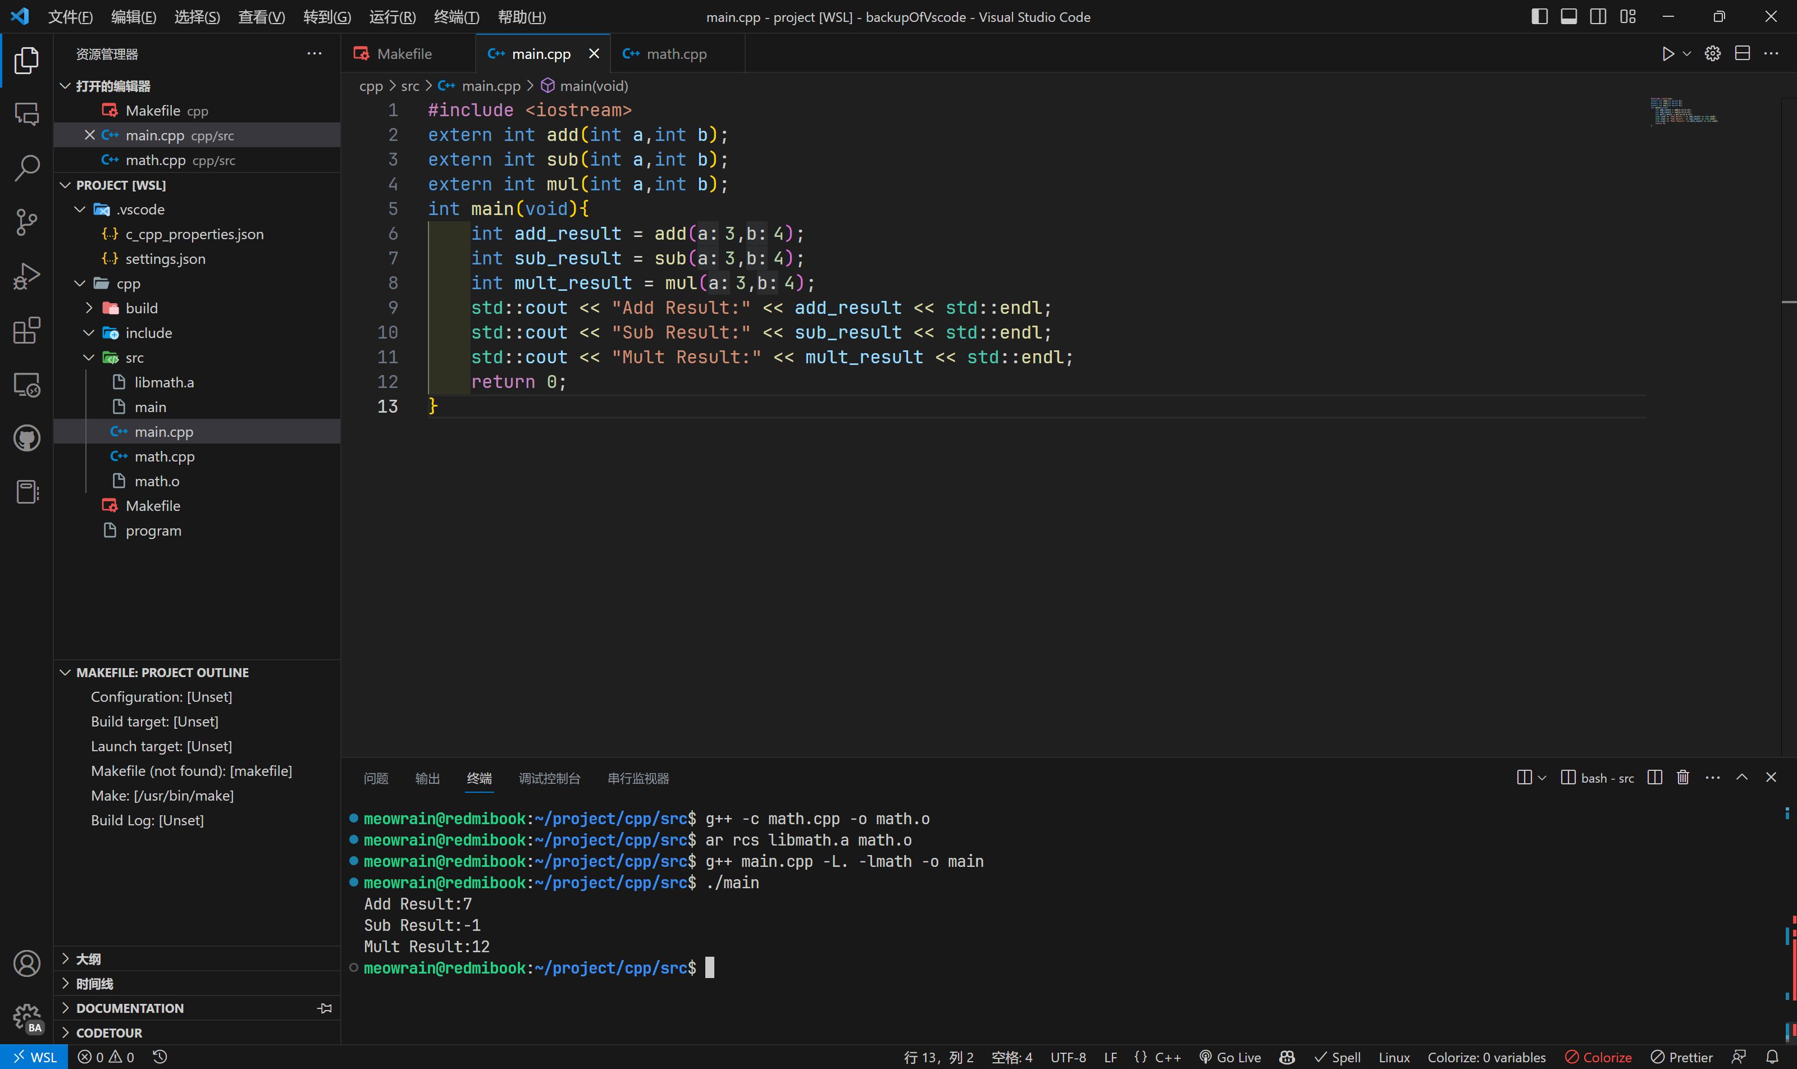This screenshot has width=1797, height=1069.
Task: Open Source Control view icon
Action: 26,222
